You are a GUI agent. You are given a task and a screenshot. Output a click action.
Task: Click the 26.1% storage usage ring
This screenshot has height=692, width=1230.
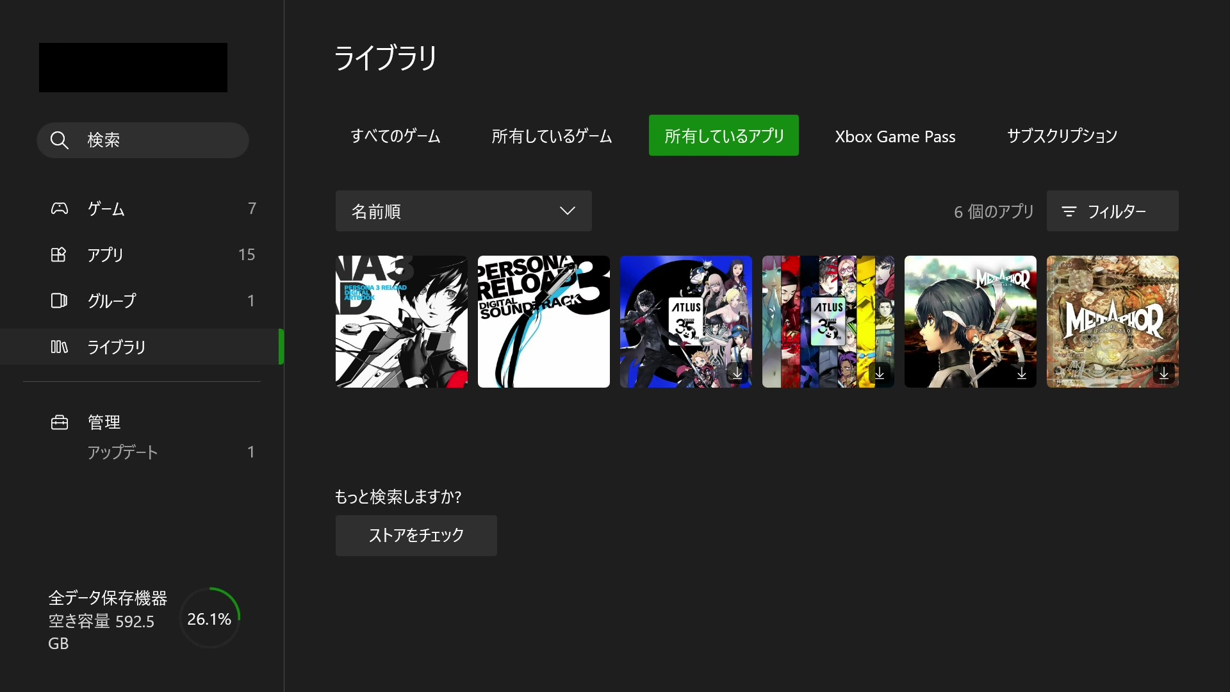tap(209, 618)
